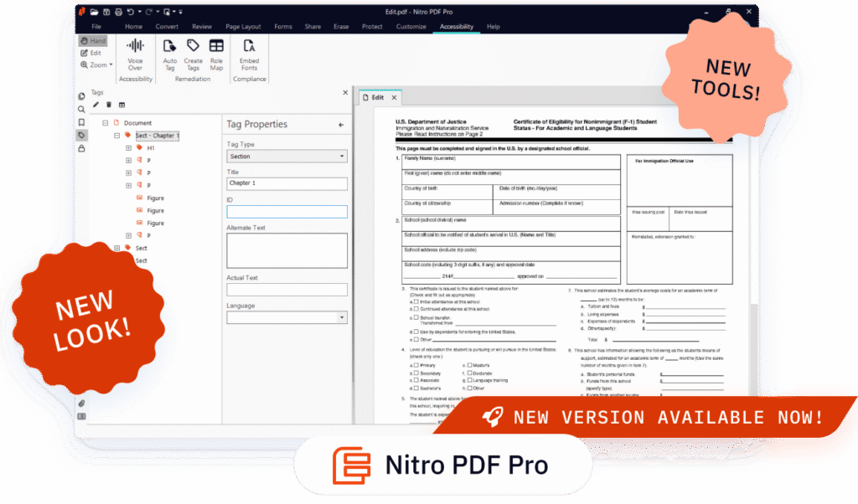This screenshot has height=504, width=858.
Task: Expand the H1 tag node
Action: tap(128, 148)
